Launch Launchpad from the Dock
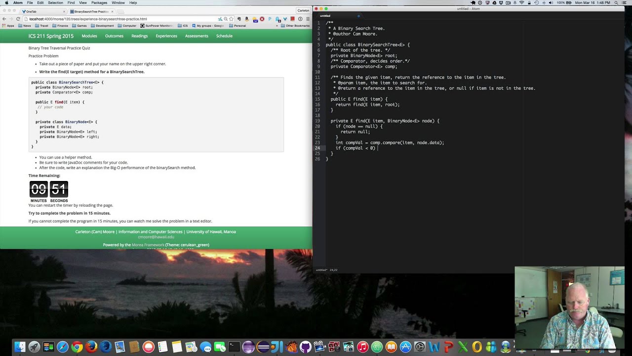The image size is (632, 356). coord(34,347)
